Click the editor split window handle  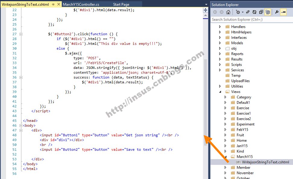pyautogui.click(x=205, y=10)
